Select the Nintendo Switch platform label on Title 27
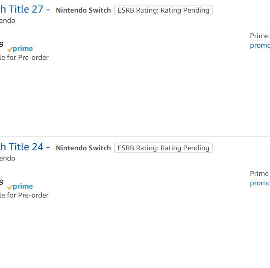Screen dimensions: 270x268 point(83,10)
